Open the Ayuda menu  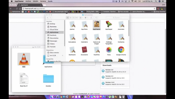coord(50,1)
